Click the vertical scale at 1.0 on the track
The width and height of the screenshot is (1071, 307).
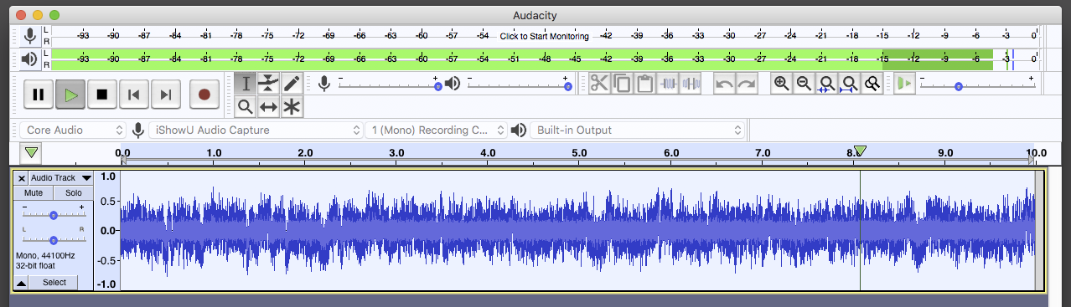107,177
